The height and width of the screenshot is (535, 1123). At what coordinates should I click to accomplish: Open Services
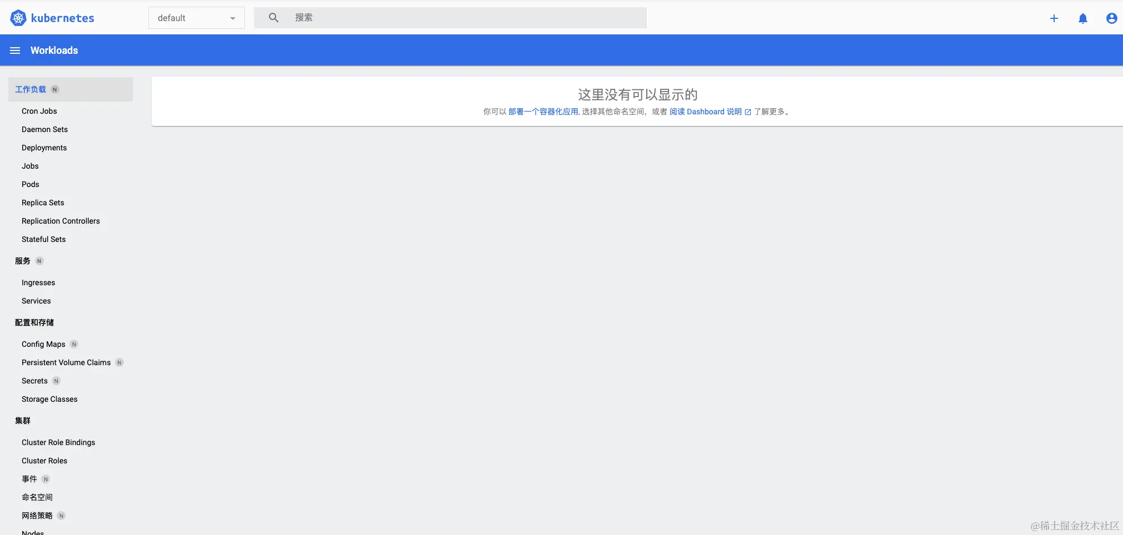[x=36, y=301]
